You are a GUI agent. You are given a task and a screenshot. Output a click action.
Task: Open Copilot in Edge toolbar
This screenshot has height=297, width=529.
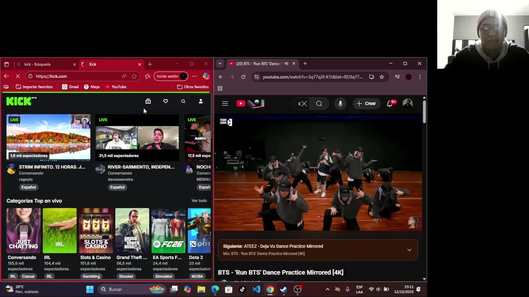pos(206,76)
